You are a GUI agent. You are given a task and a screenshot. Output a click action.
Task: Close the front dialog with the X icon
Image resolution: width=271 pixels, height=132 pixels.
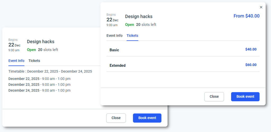pos(261,7)
